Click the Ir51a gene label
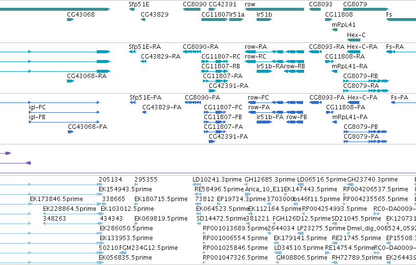The height and width of the screenshot is (265, 416). [x=237, y=14]
